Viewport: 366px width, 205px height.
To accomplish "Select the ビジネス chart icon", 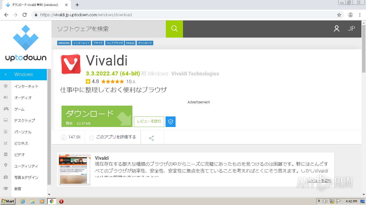I will coord(6,143).
